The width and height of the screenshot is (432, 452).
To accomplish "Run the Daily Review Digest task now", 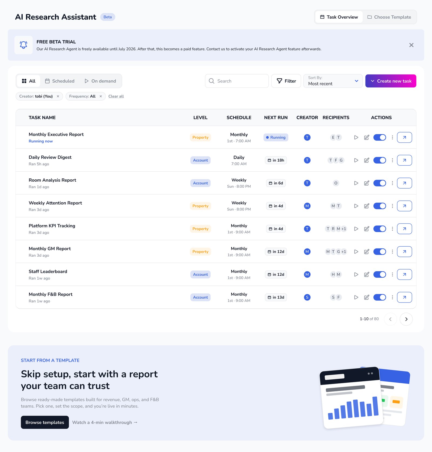I will pos(356,160).
